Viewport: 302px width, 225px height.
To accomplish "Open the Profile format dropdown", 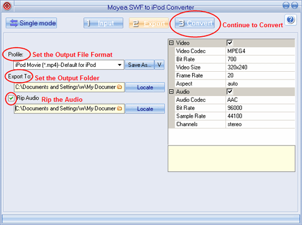I will coord(69,65).
